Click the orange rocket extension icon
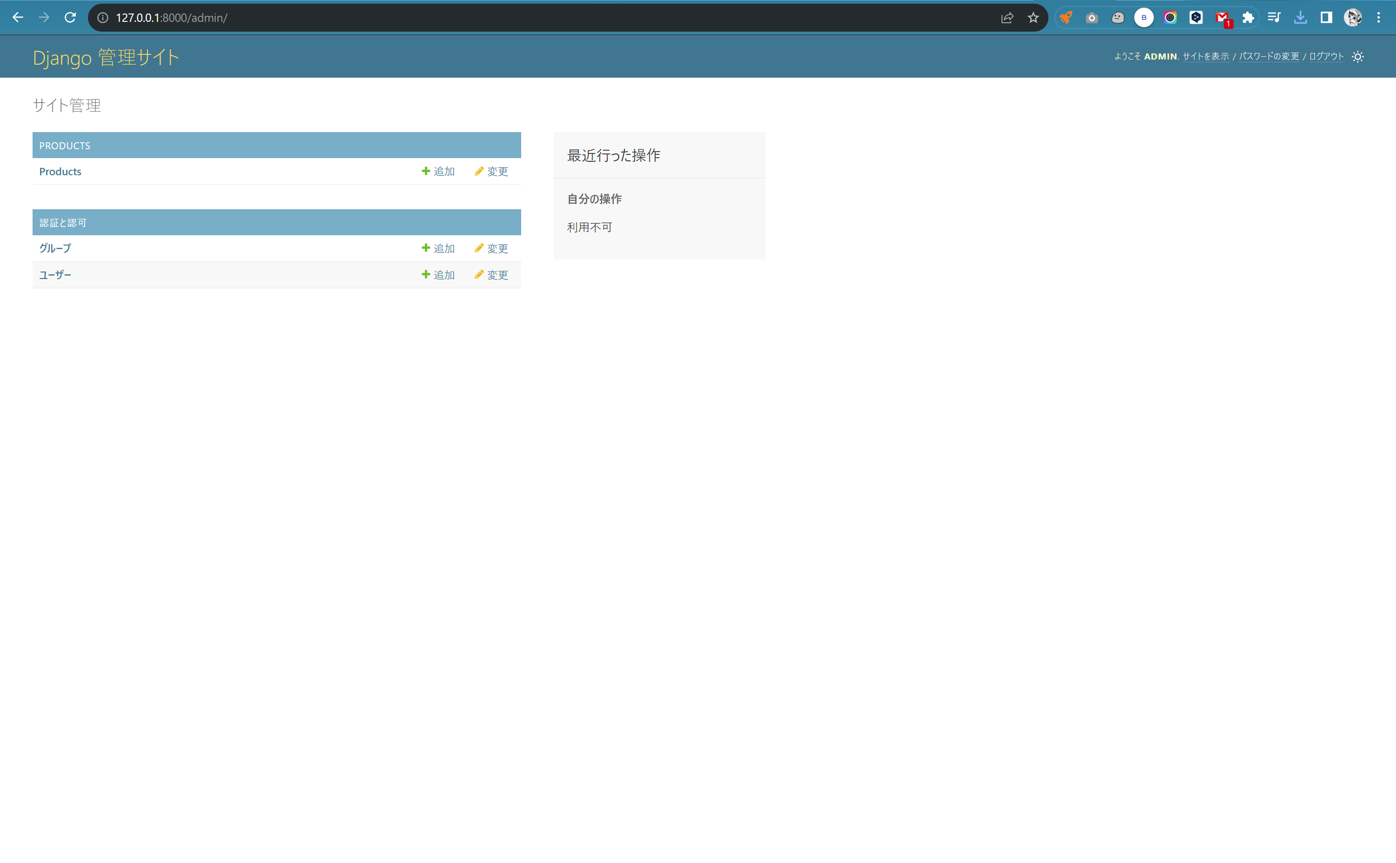The image size is (1396, 863). (x=1066, y=17)
